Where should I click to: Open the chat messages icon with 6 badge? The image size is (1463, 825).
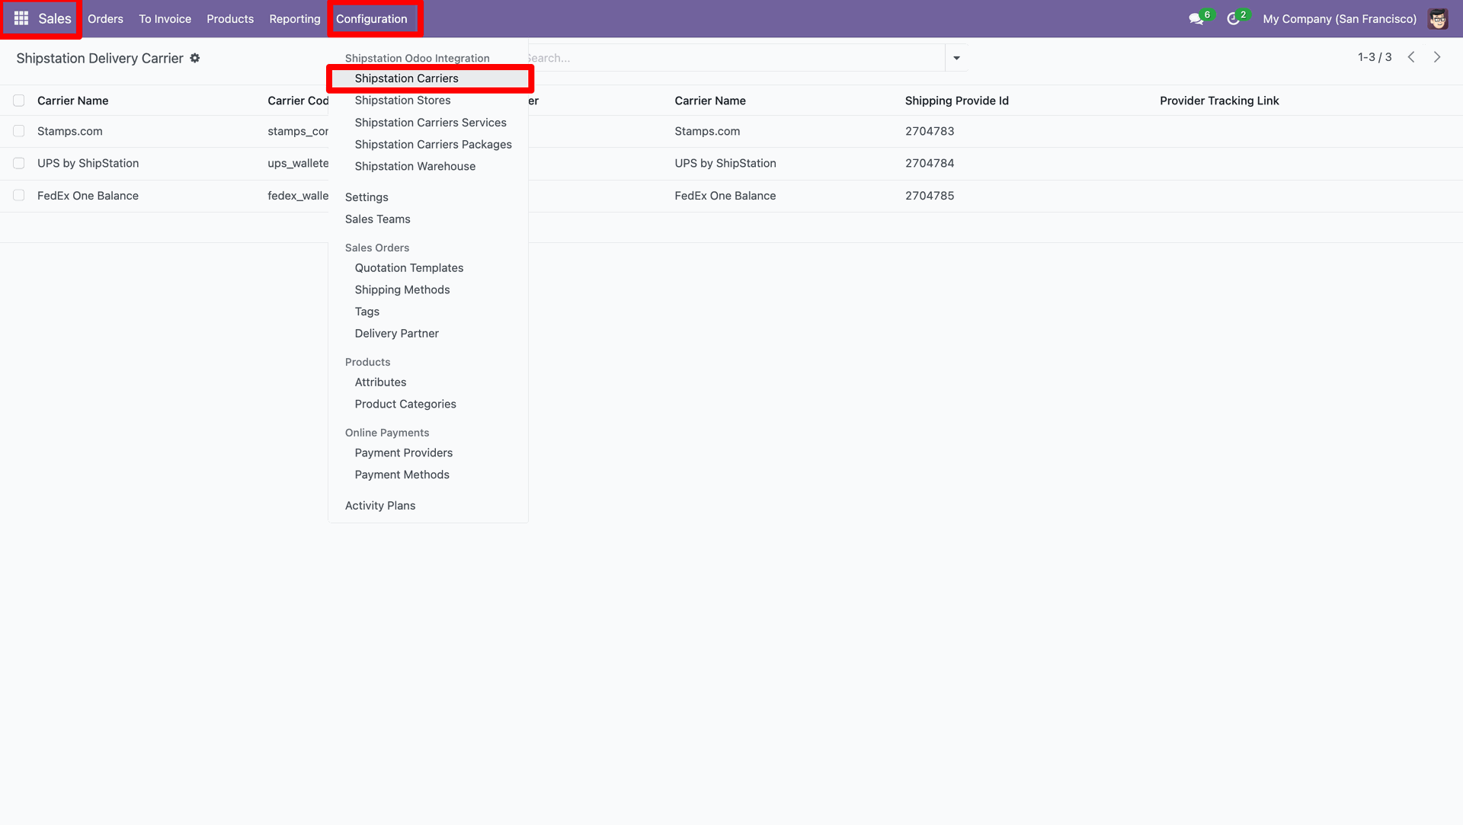(x=1196, y=18)
